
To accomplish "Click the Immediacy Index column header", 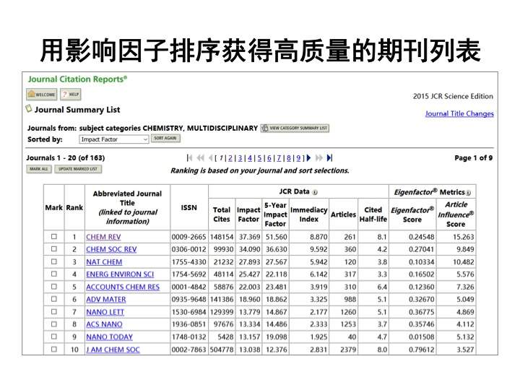I will [309, 214].
